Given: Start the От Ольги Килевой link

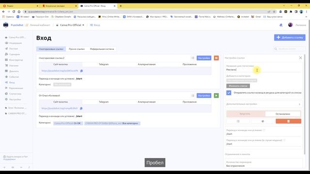Looking at the screenshot, I should [217, 96].
